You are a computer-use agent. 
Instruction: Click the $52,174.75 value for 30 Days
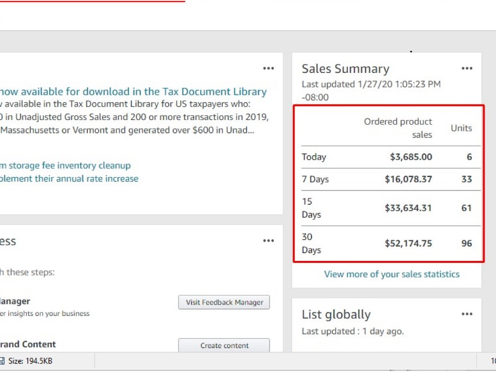tap(408, 243)
